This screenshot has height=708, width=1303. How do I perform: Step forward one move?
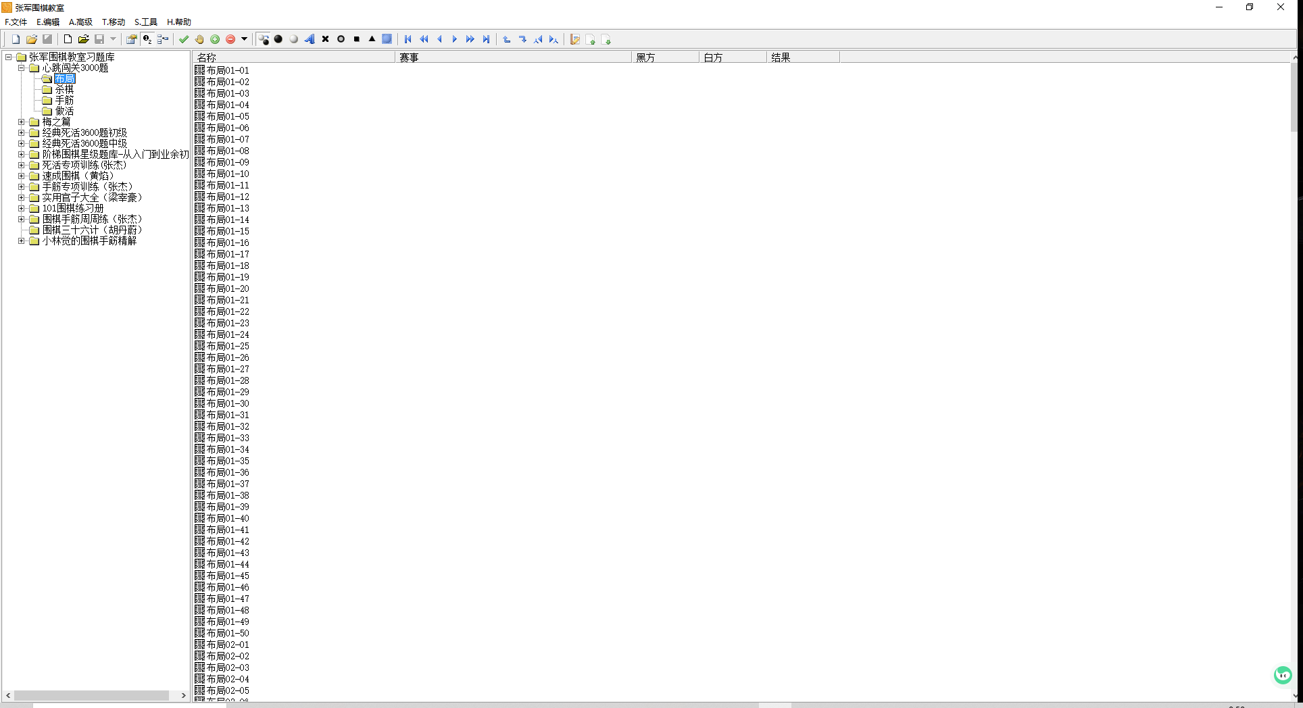coord(455,39)
